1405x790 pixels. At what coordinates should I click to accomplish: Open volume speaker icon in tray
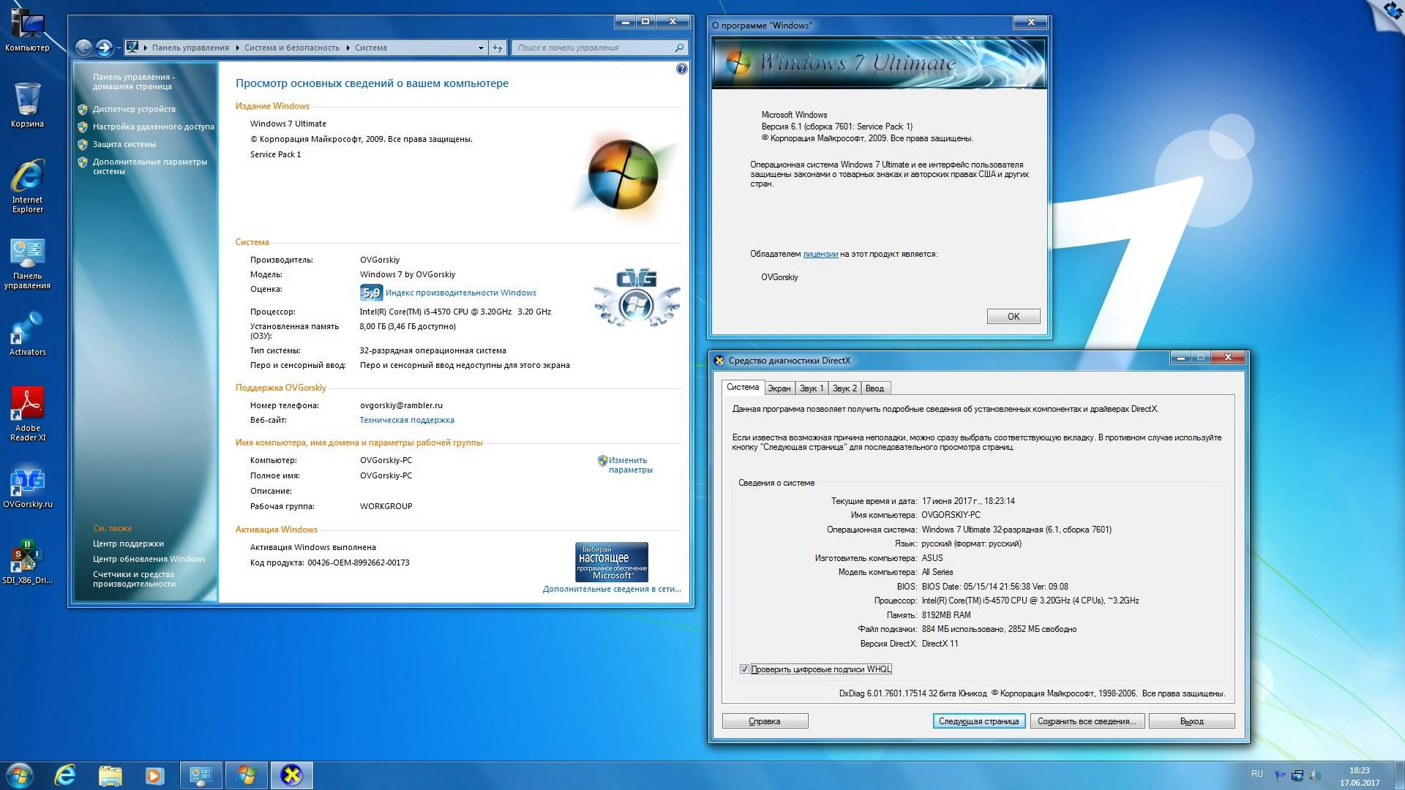[1314, 775]
